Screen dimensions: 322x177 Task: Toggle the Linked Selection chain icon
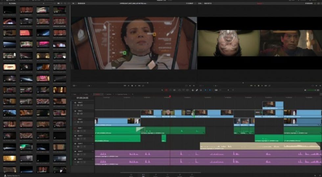[197, 90]
